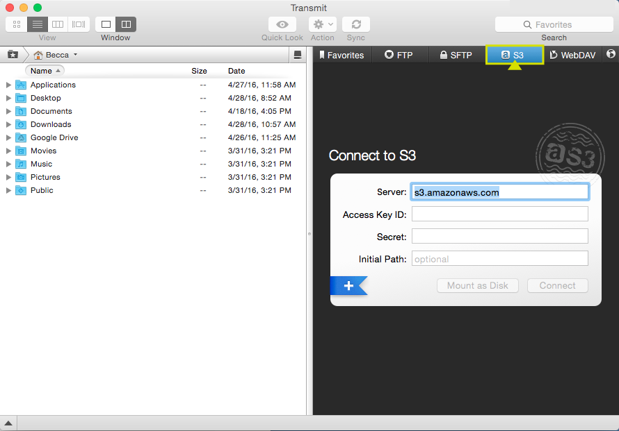Click the Initial Path field
This screenshot has width=619, height=431.
click(500, 259)
